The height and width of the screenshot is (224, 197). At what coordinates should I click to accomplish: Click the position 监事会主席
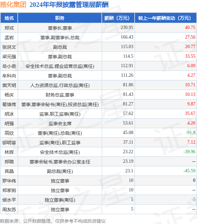pos(60,124)
